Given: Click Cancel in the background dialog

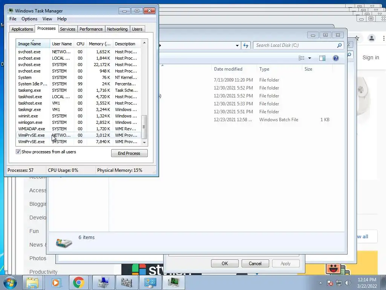Looking at the screenshot, I should pos(255,263).
